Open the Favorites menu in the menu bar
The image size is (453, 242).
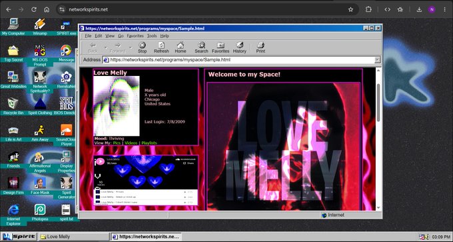(x=135, y=36)
